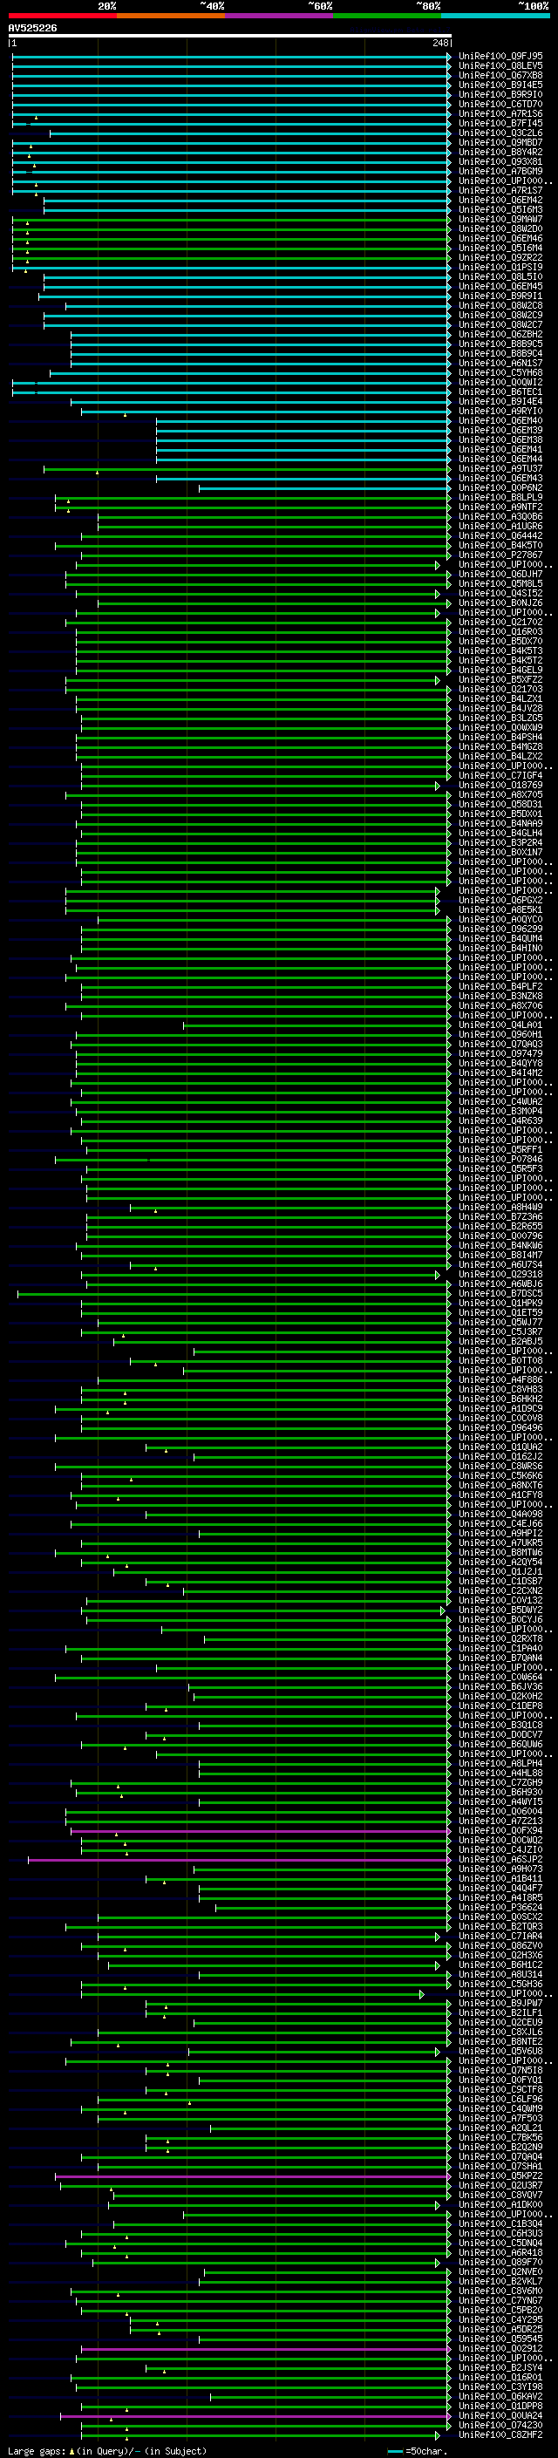Click the white query sequence ruler bar
The width and height of the screenshot is (558, 2458).
(230, 37)
